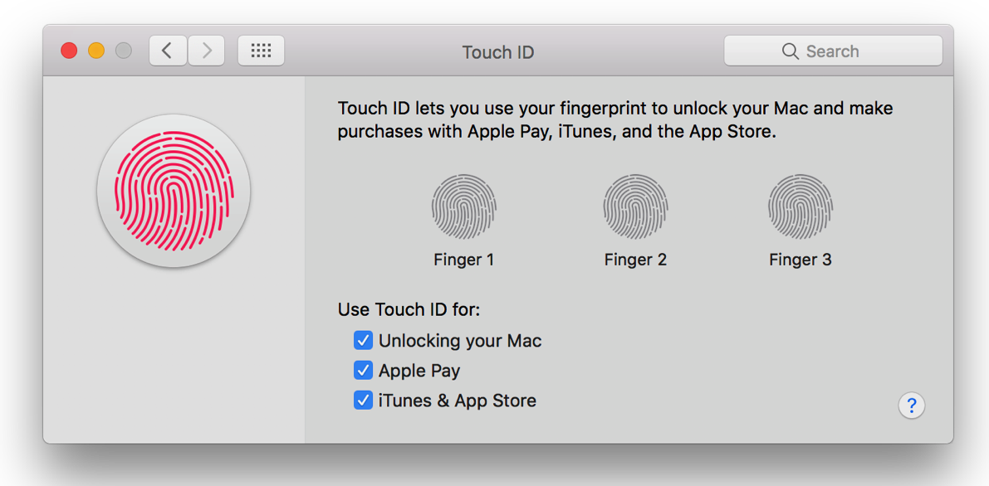Click the green zoom window button
The image size is (989, 486).
[124, 50]
